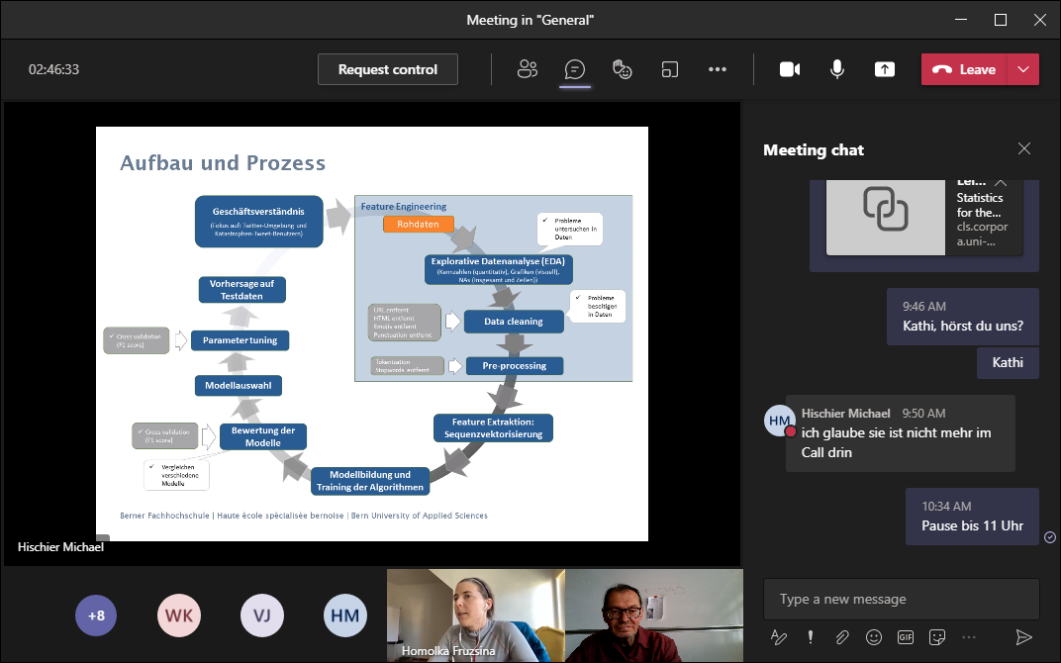Image resolution: width=1061 pixels, height=663 pixels.
Task: Click the share content icon
Action: point(884,69)
